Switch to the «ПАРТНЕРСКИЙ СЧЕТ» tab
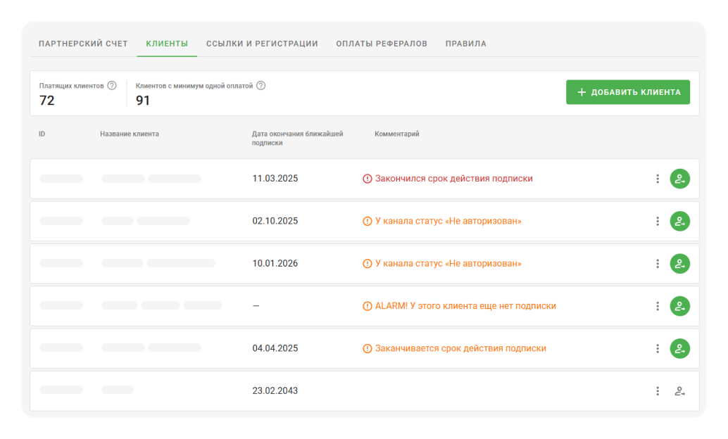The image size is (728, 439). (x=82, y=43)
